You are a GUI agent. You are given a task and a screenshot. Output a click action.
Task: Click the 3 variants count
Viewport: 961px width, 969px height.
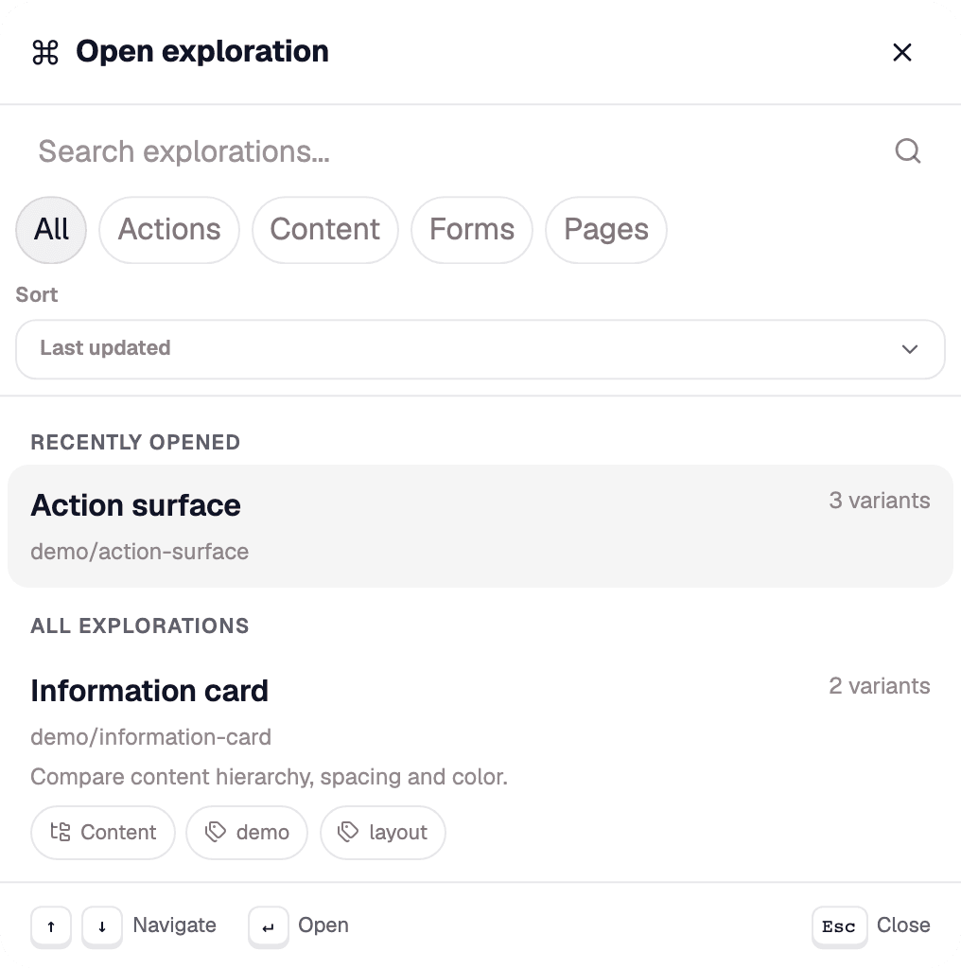(880, 501)
